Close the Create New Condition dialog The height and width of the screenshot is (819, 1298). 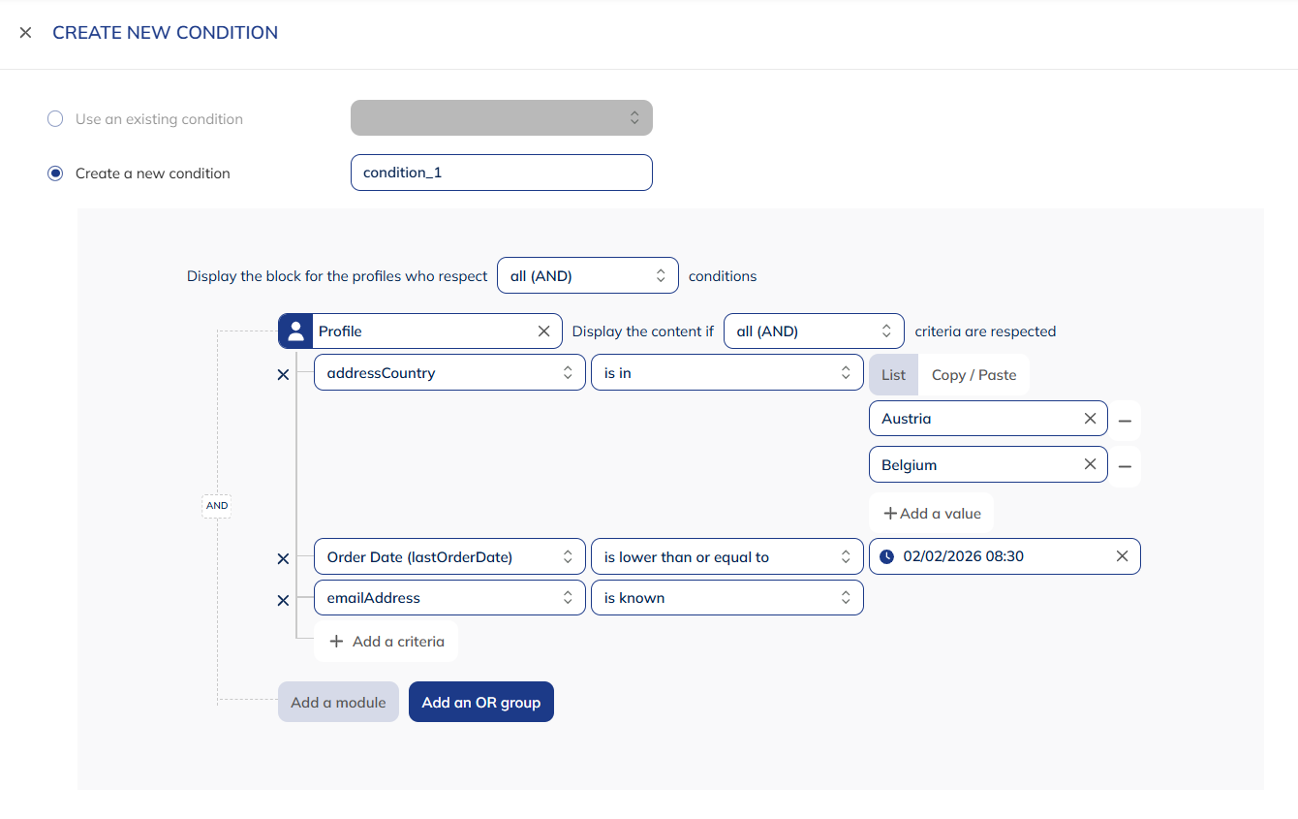[x=26, y=33]
